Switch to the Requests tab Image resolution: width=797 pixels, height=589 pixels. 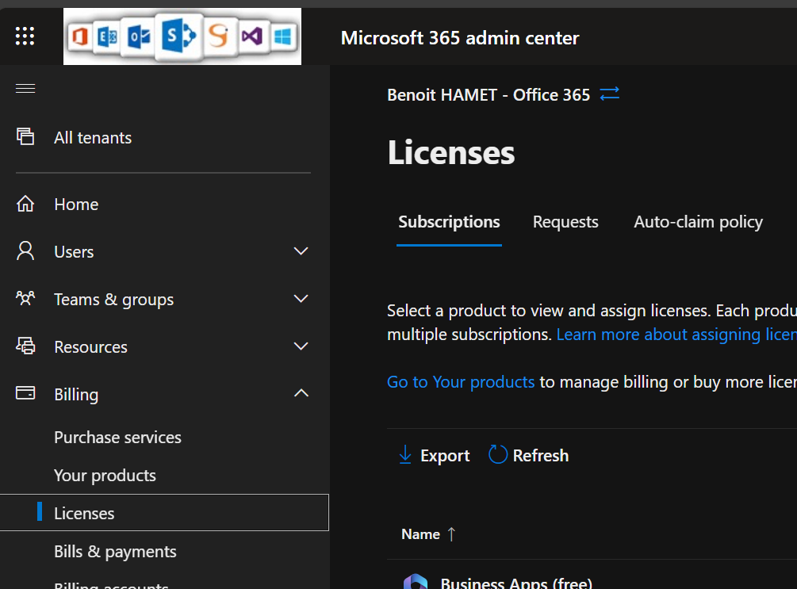[x=565, y=222]
